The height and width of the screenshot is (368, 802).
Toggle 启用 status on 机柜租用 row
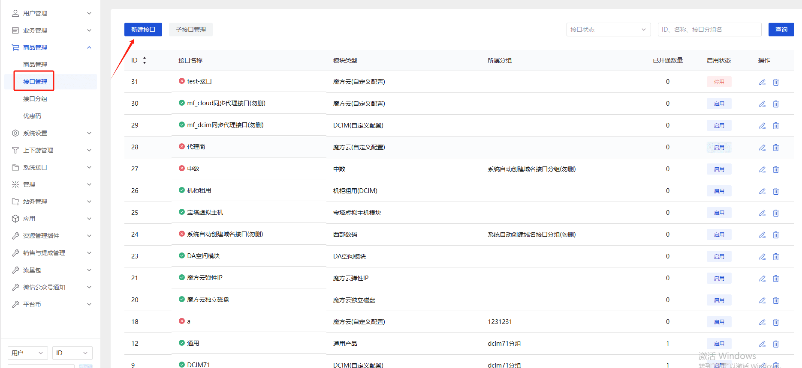coord(719,191)
